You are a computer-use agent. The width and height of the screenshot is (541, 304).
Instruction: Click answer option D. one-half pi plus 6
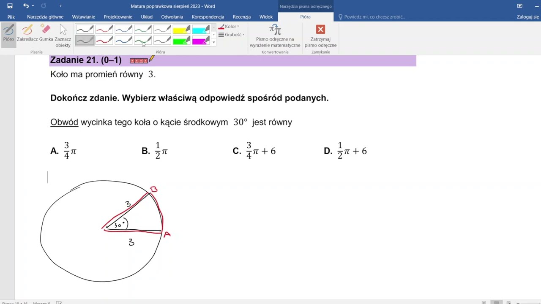pyautogui.click(x=345, y=151)
